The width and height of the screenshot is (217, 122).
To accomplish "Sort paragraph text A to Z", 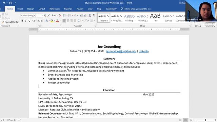I will [90, 15].
